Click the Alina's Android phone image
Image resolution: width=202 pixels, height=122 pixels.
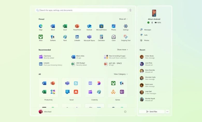pos(154,13)
